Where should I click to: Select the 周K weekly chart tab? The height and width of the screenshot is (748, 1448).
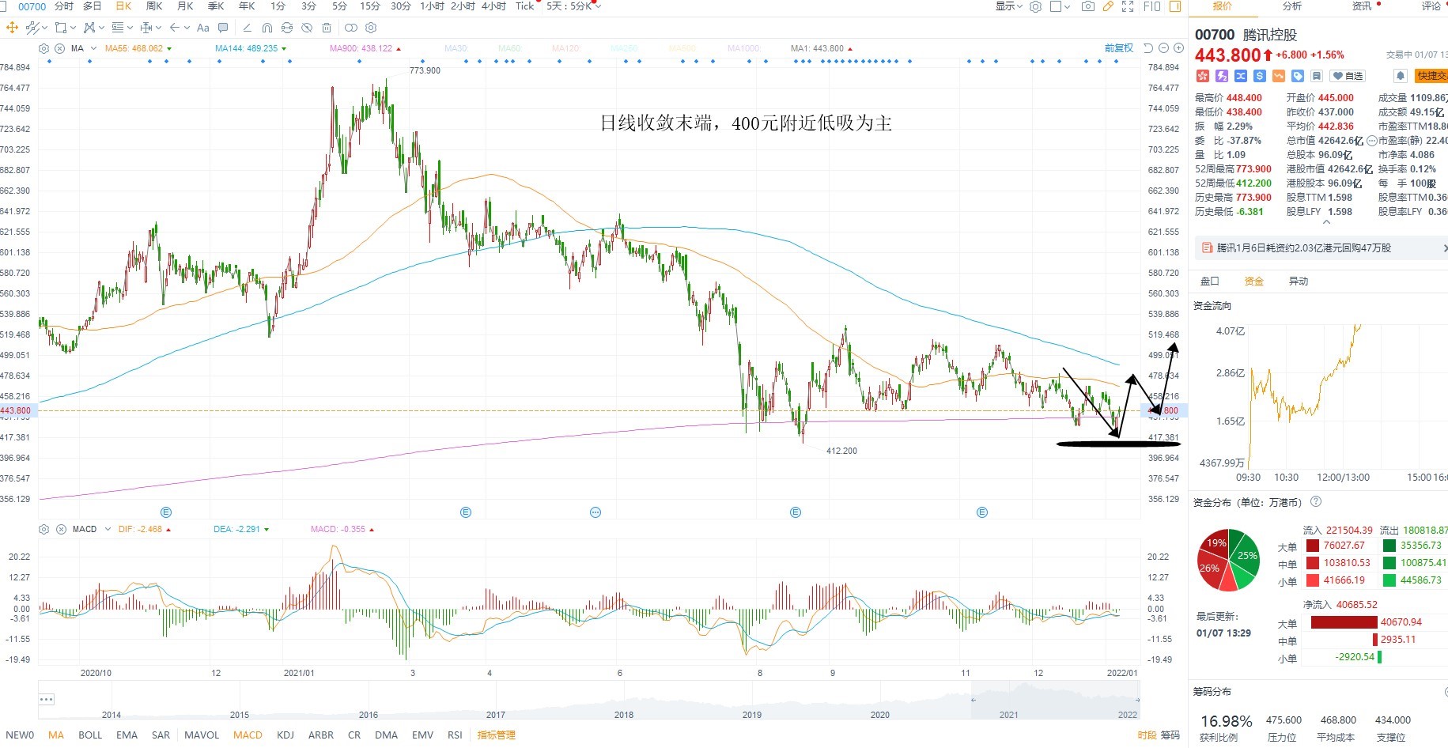154,6
